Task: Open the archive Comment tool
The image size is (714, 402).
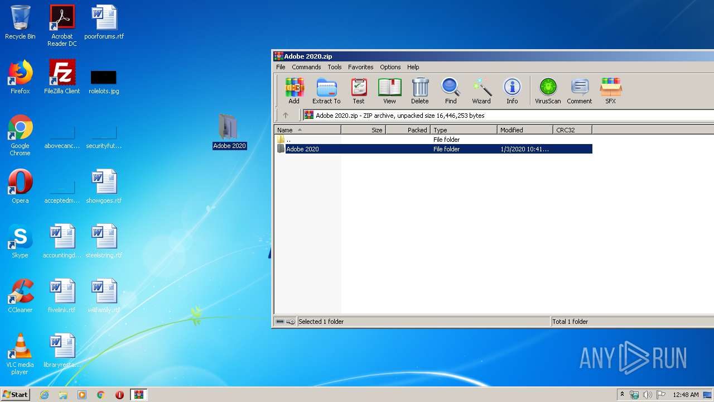Action: 580,91
